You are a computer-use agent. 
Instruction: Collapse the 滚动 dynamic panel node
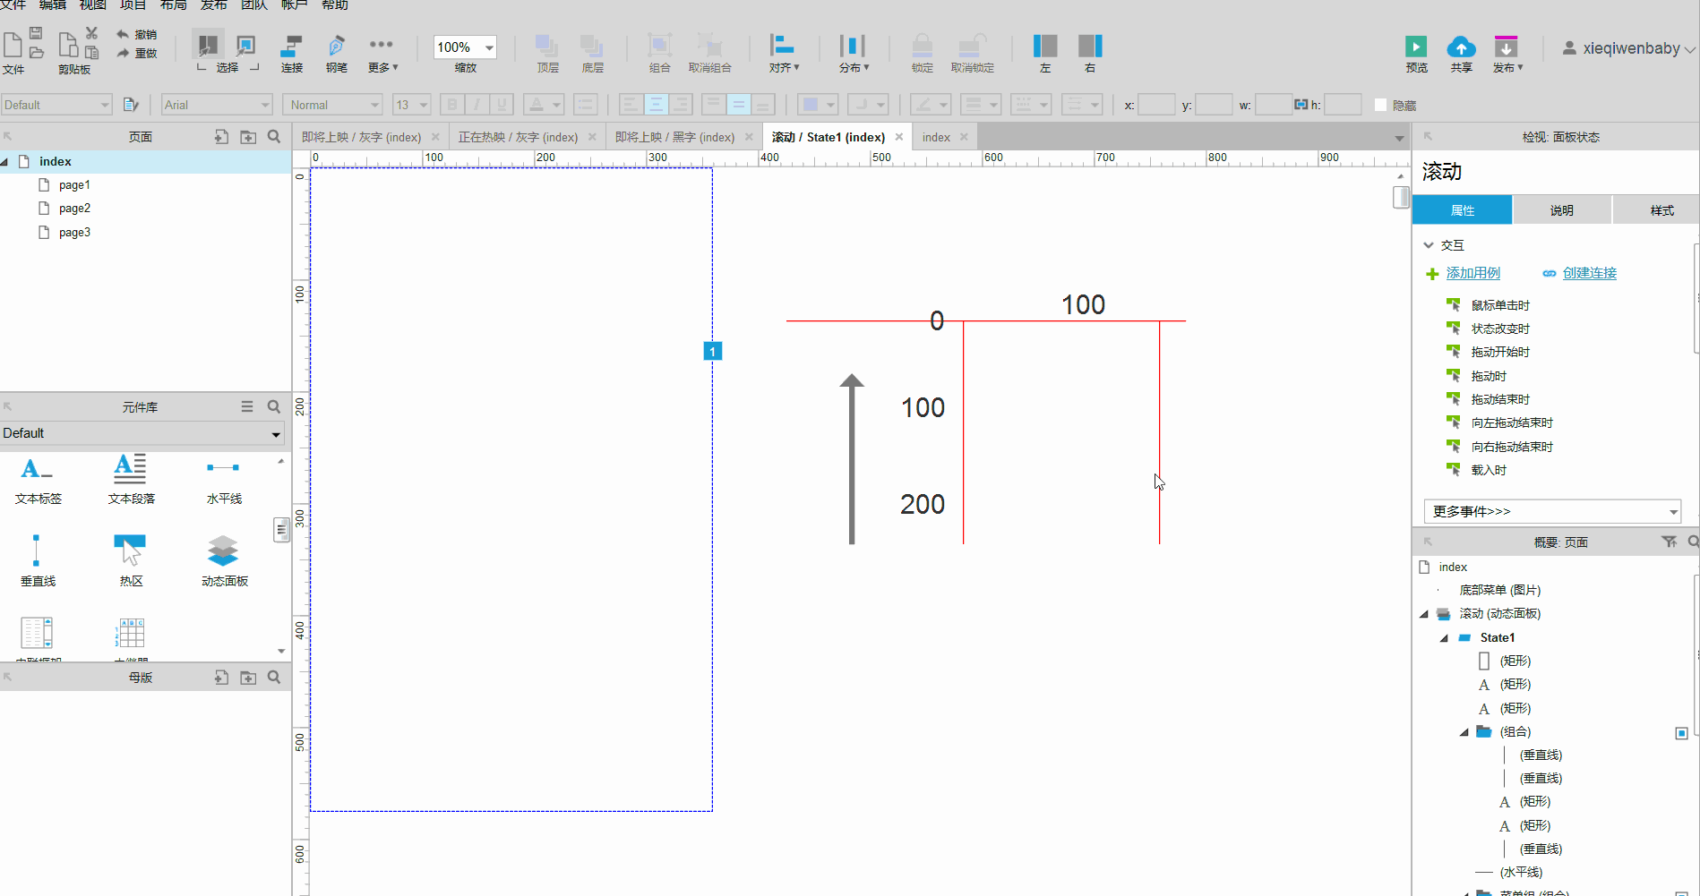click(1424, 614)
